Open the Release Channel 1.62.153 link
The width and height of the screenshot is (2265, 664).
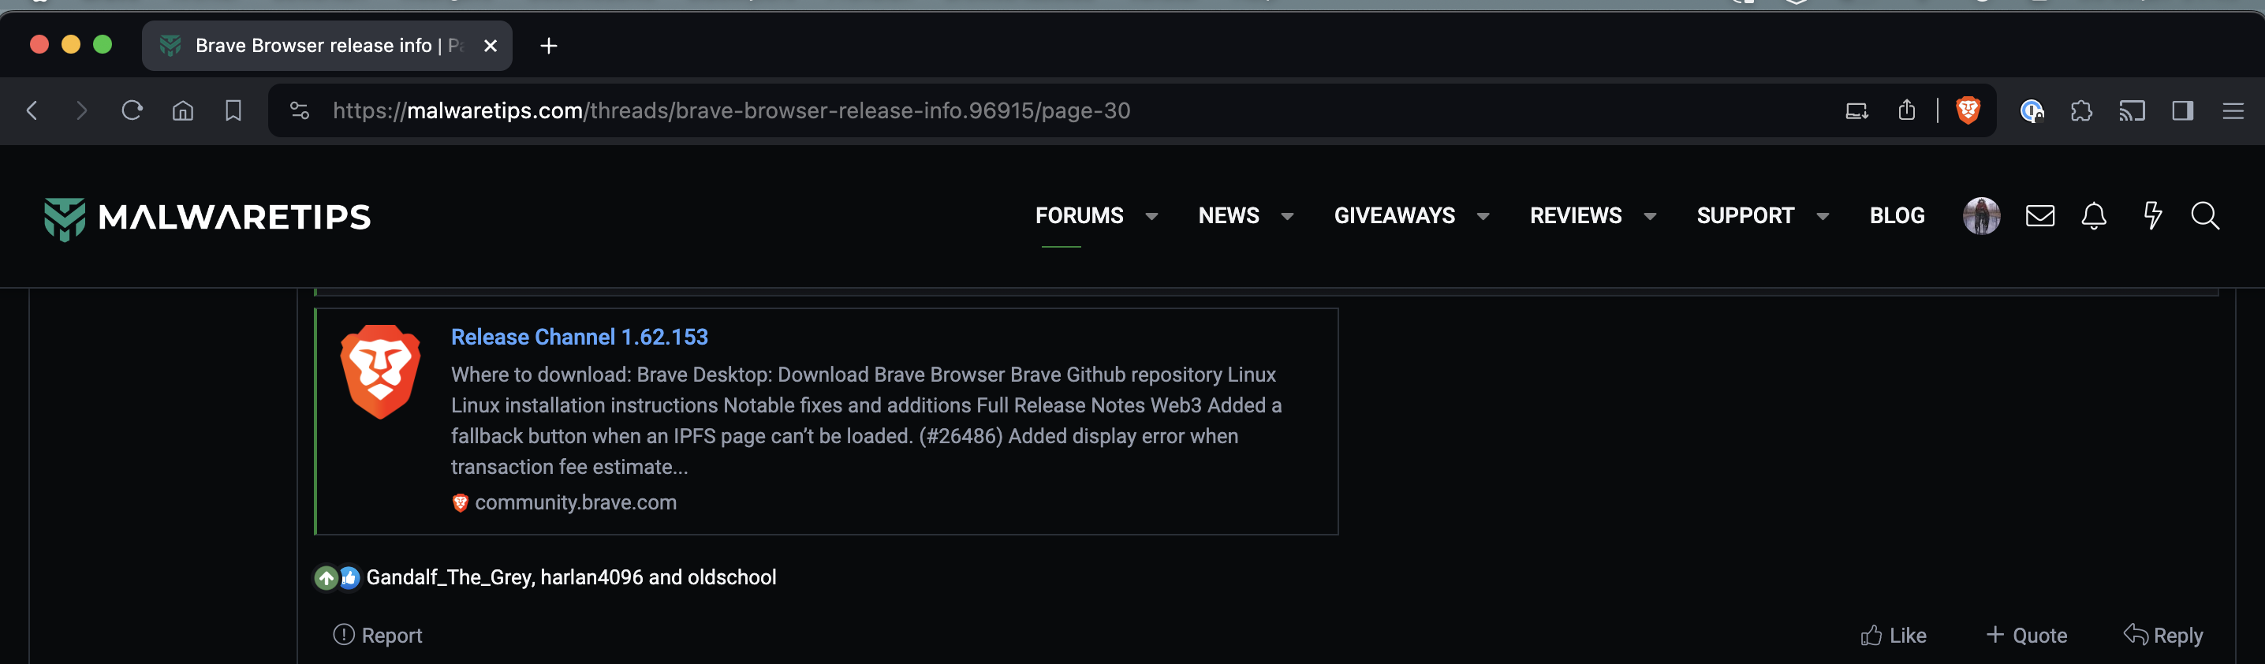(x=580, y=337)
